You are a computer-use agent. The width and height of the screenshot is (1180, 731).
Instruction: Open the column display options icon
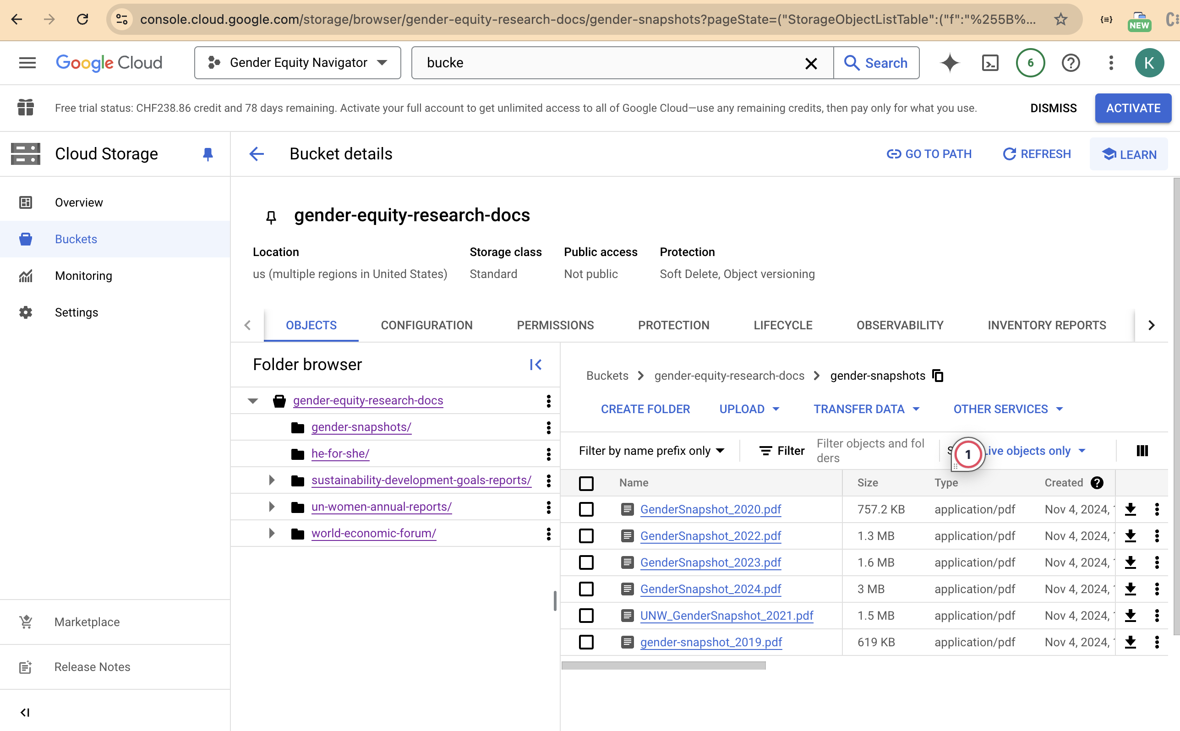click(1142, 450)
